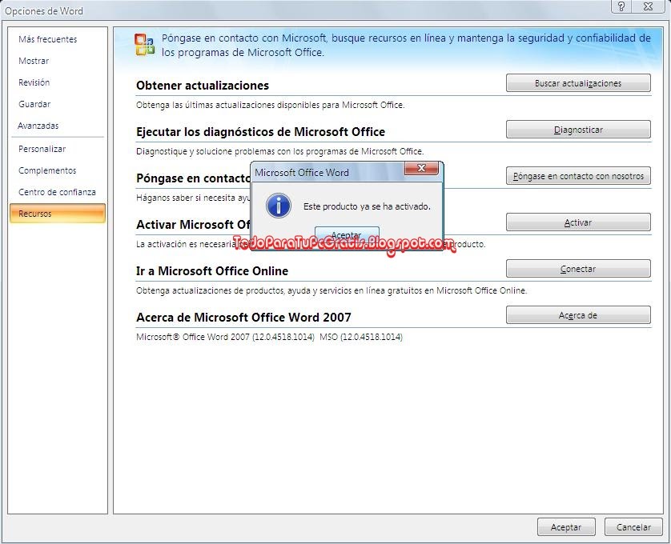Image resolution: width=671 pixels, height=544 pixels.
Task: Click Conectar to Office Online
Action: (x=578, y=269)
